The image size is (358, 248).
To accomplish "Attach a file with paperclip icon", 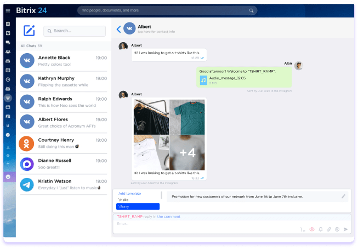I will click(x=329, y=229).
